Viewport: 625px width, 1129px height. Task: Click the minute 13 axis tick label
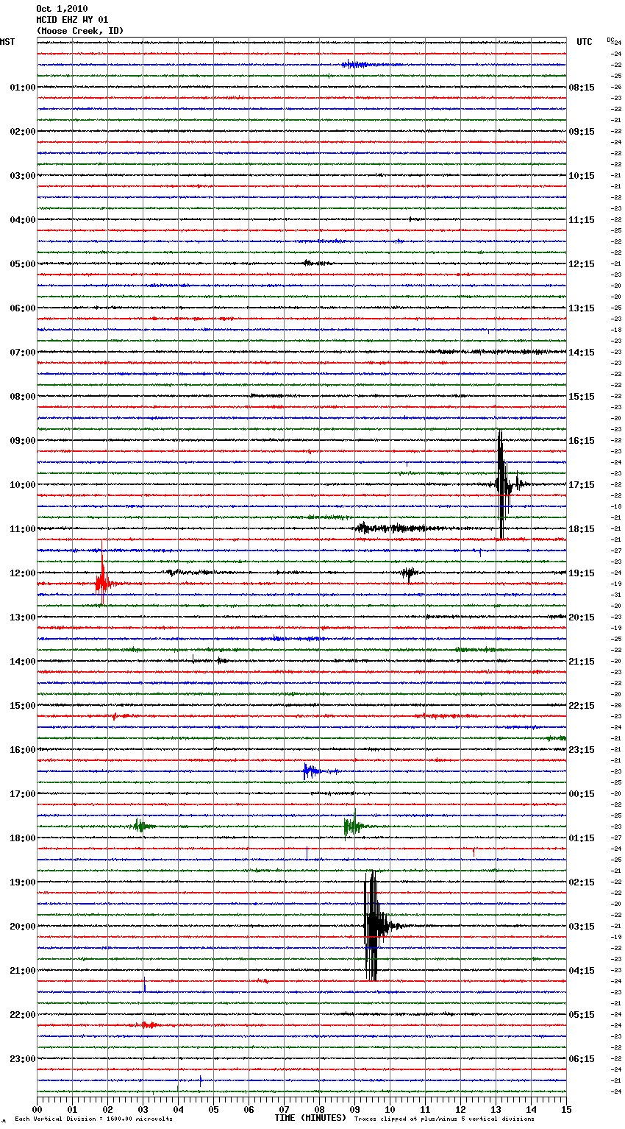[x=496, y=1109]
